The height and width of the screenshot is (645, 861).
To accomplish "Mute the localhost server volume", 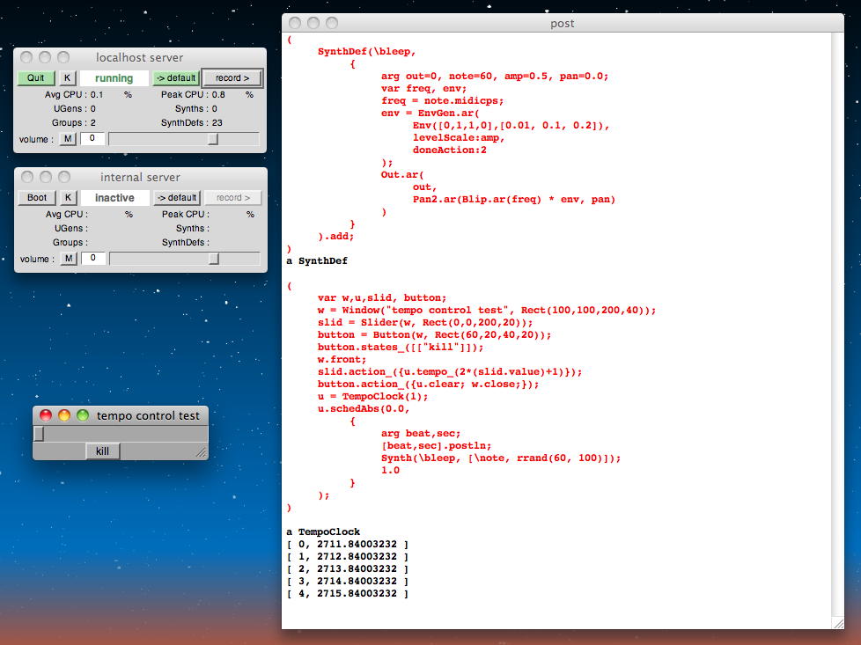I will coord(68,139).
